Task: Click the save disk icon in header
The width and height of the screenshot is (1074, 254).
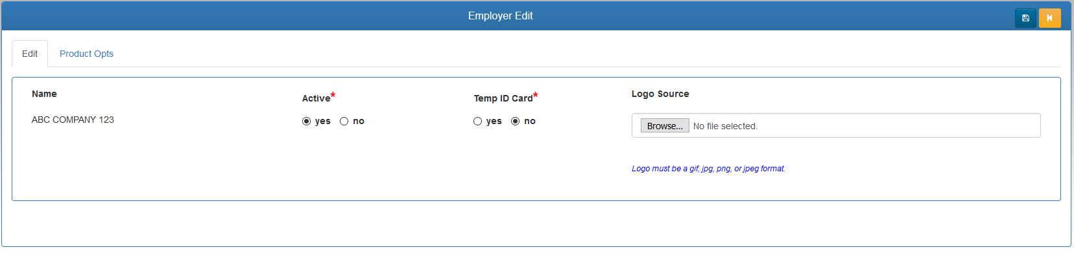Action: coord(1025,18)
